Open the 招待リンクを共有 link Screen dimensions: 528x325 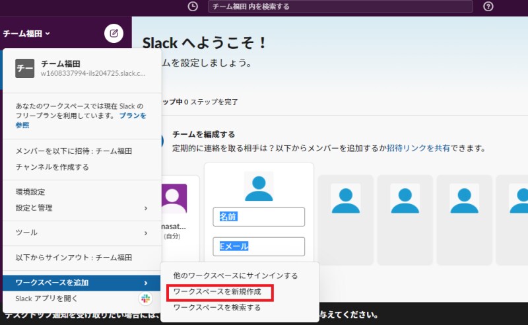click(418, 148)
